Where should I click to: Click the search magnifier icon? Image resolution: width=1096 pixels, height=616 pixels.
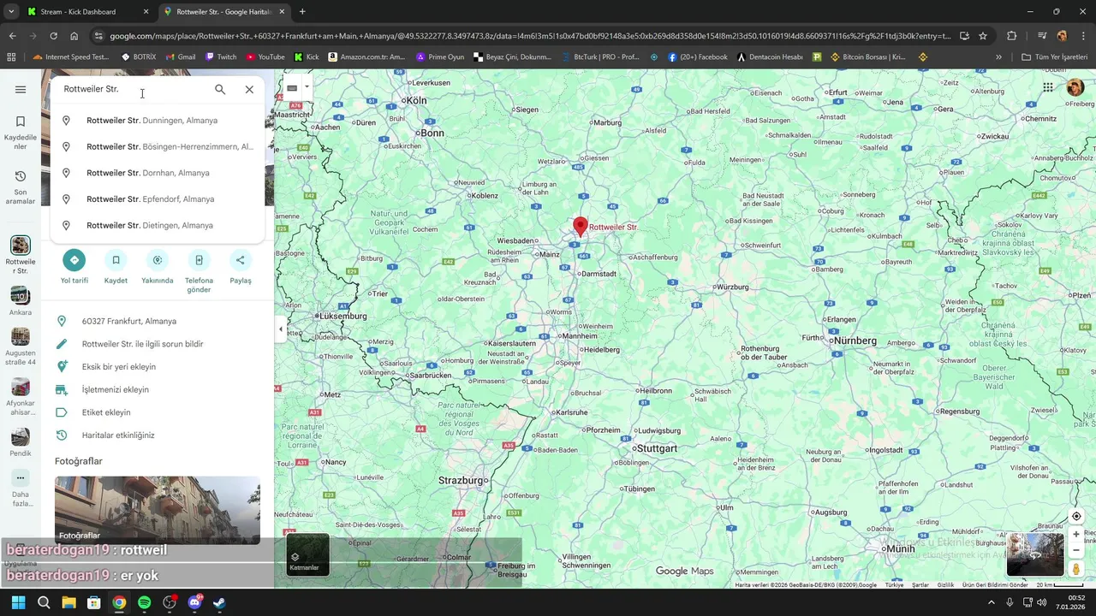tap(220, 89)
